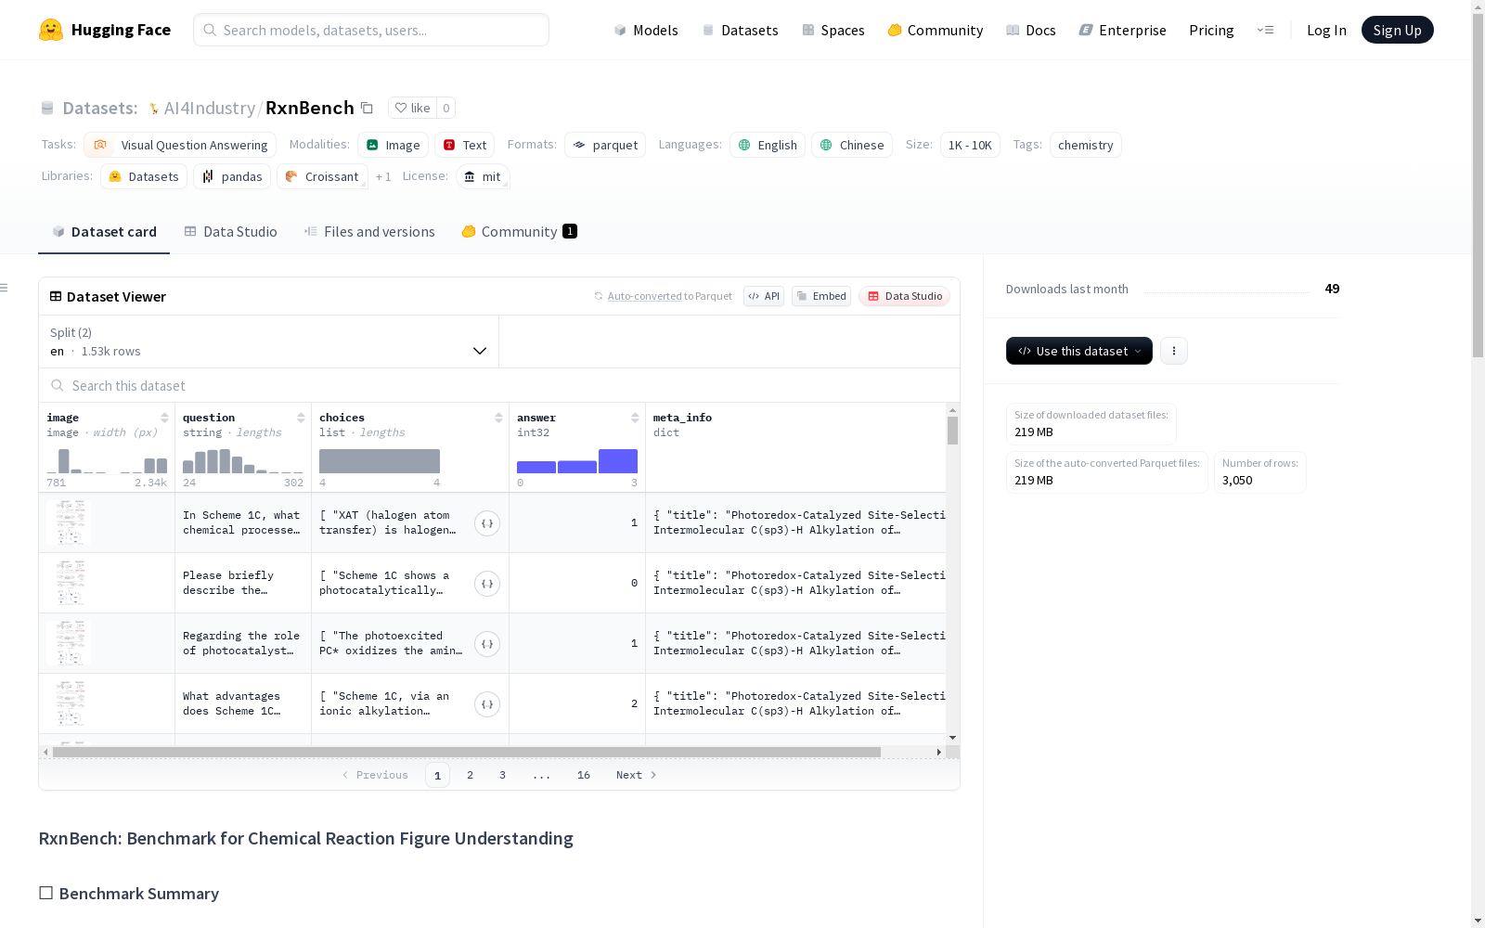Focus the search models, datasets, users field

click(x=371, y=30)
